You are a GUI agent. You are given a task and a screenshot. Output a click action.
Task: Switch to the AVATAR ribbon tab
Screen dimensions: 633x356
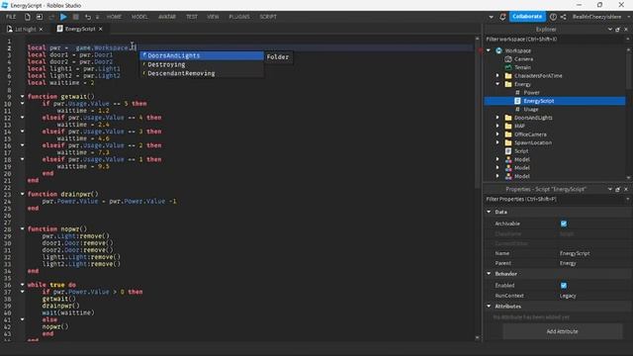click(167, 17)
